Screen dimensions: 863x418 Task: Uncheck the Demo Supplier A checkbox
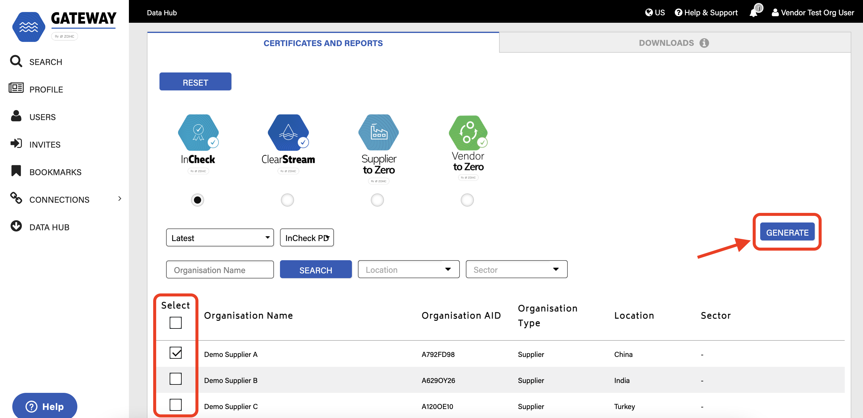coord(176,353)
